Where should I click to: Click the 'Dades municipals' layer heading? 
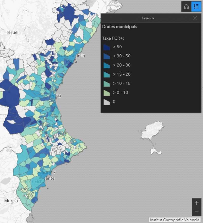tap(120, 27)
